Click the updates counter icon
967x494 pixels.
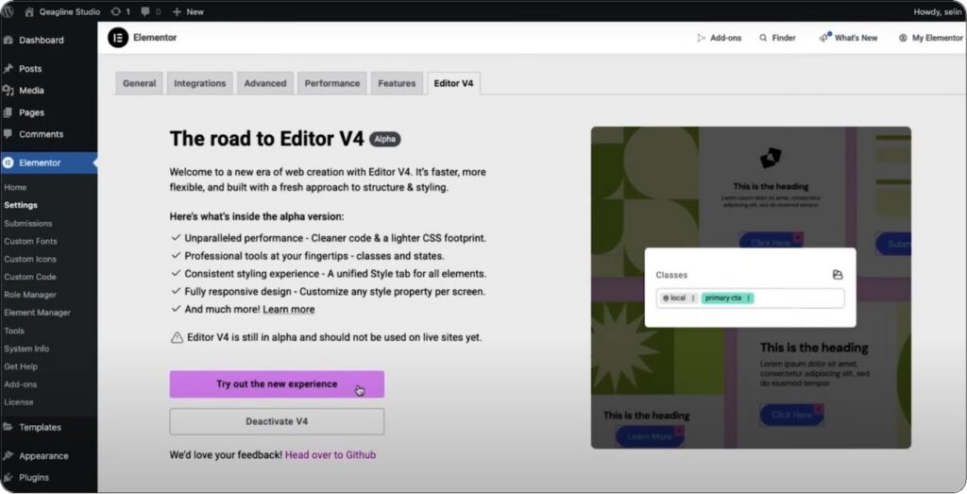point(115,11)
